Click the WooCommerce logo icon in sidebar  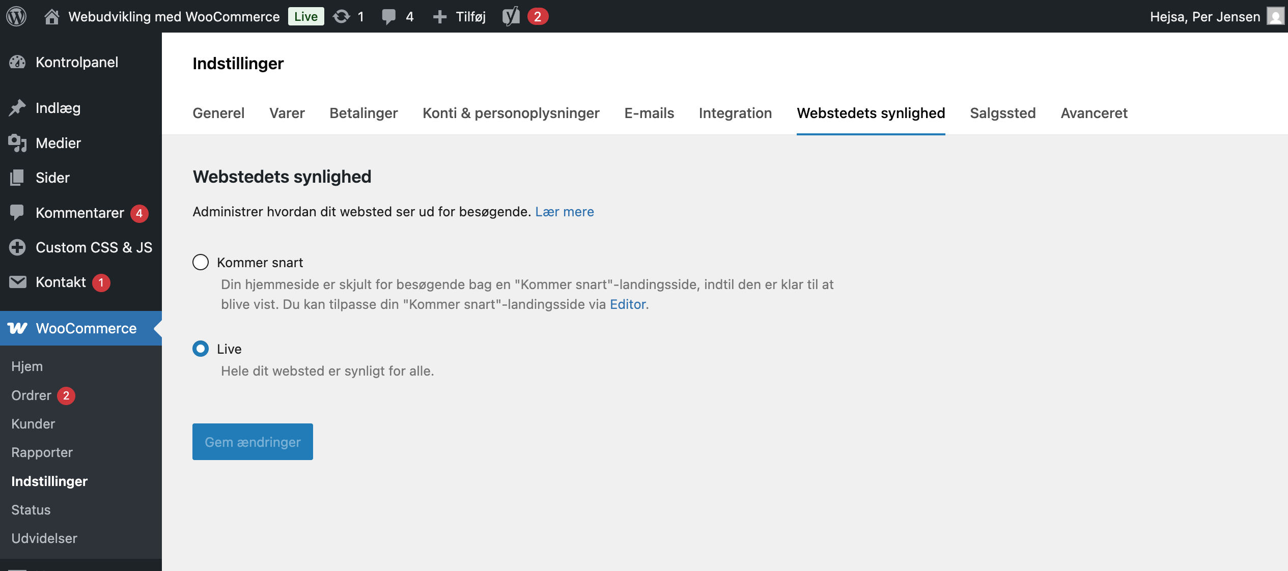(x=17, y=328)
